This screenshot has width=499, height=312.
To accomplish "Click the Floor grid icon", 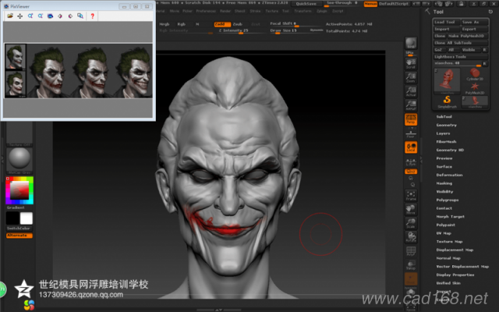I will coord(411,134).
